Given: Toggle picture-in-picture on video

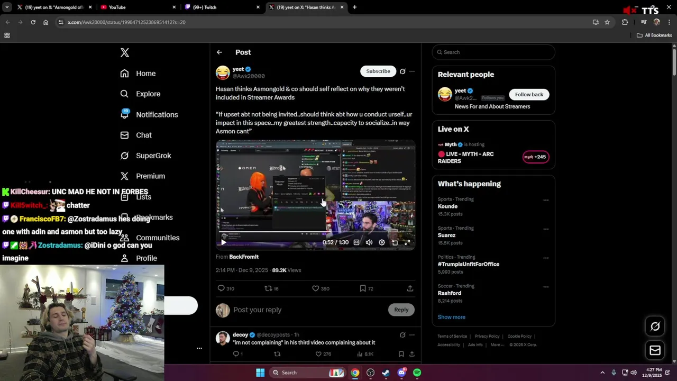Looking at the screenshot, I should point(395,242).
